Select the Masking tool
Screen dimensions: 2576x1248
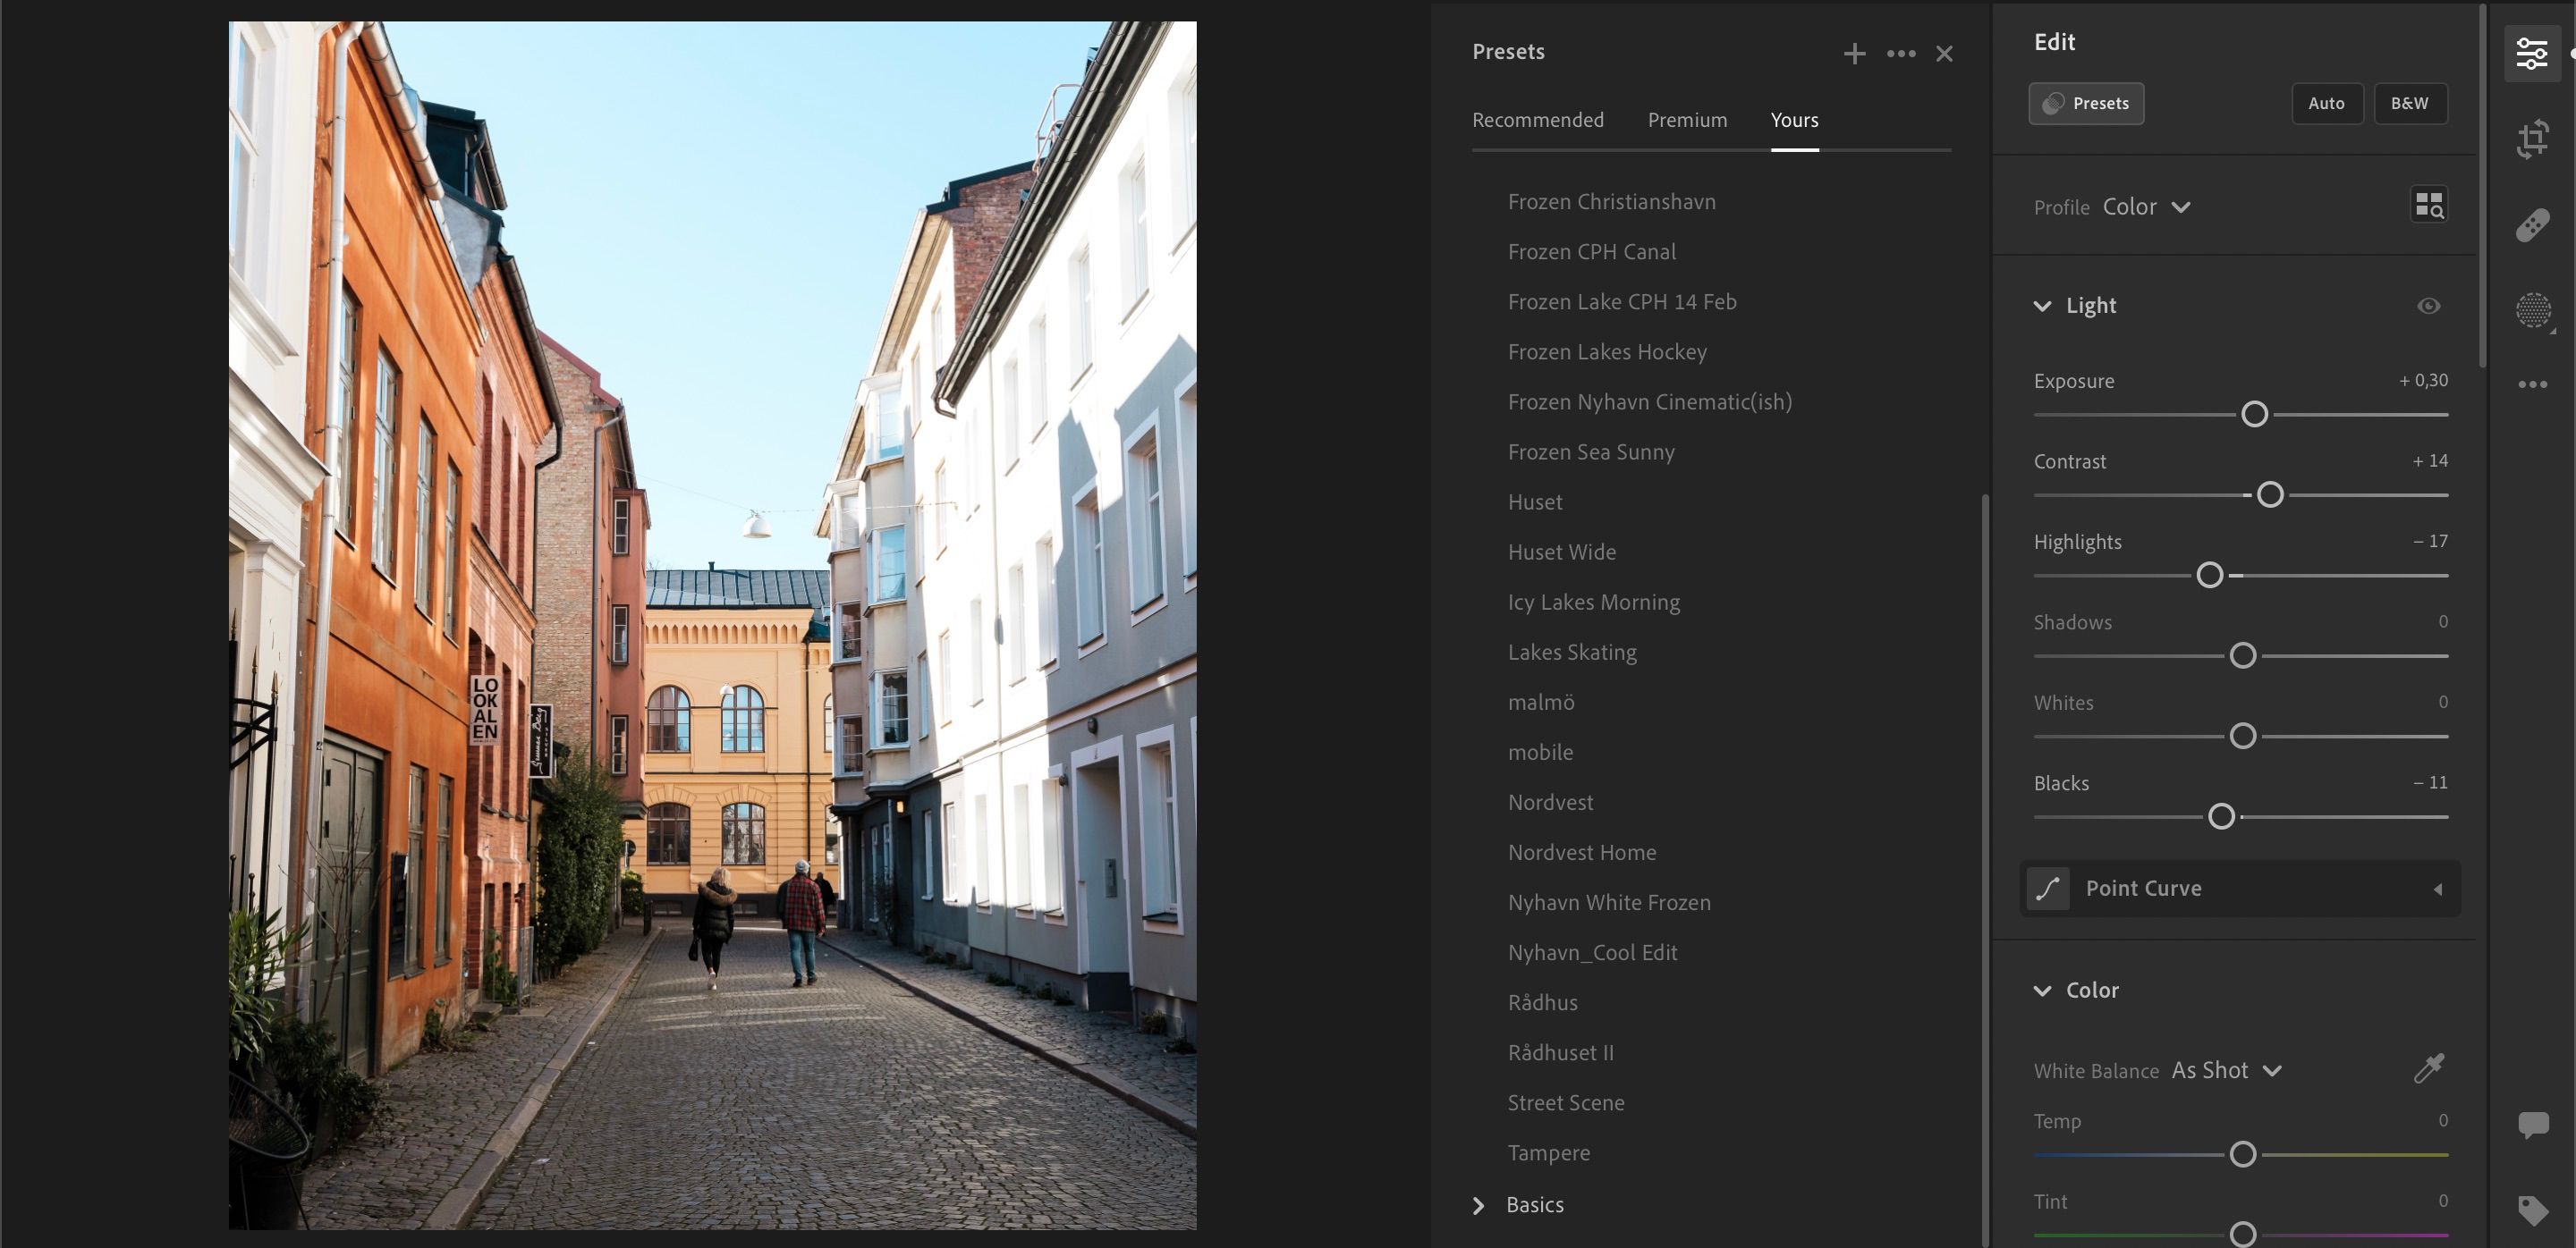(x=2533, y=309)
